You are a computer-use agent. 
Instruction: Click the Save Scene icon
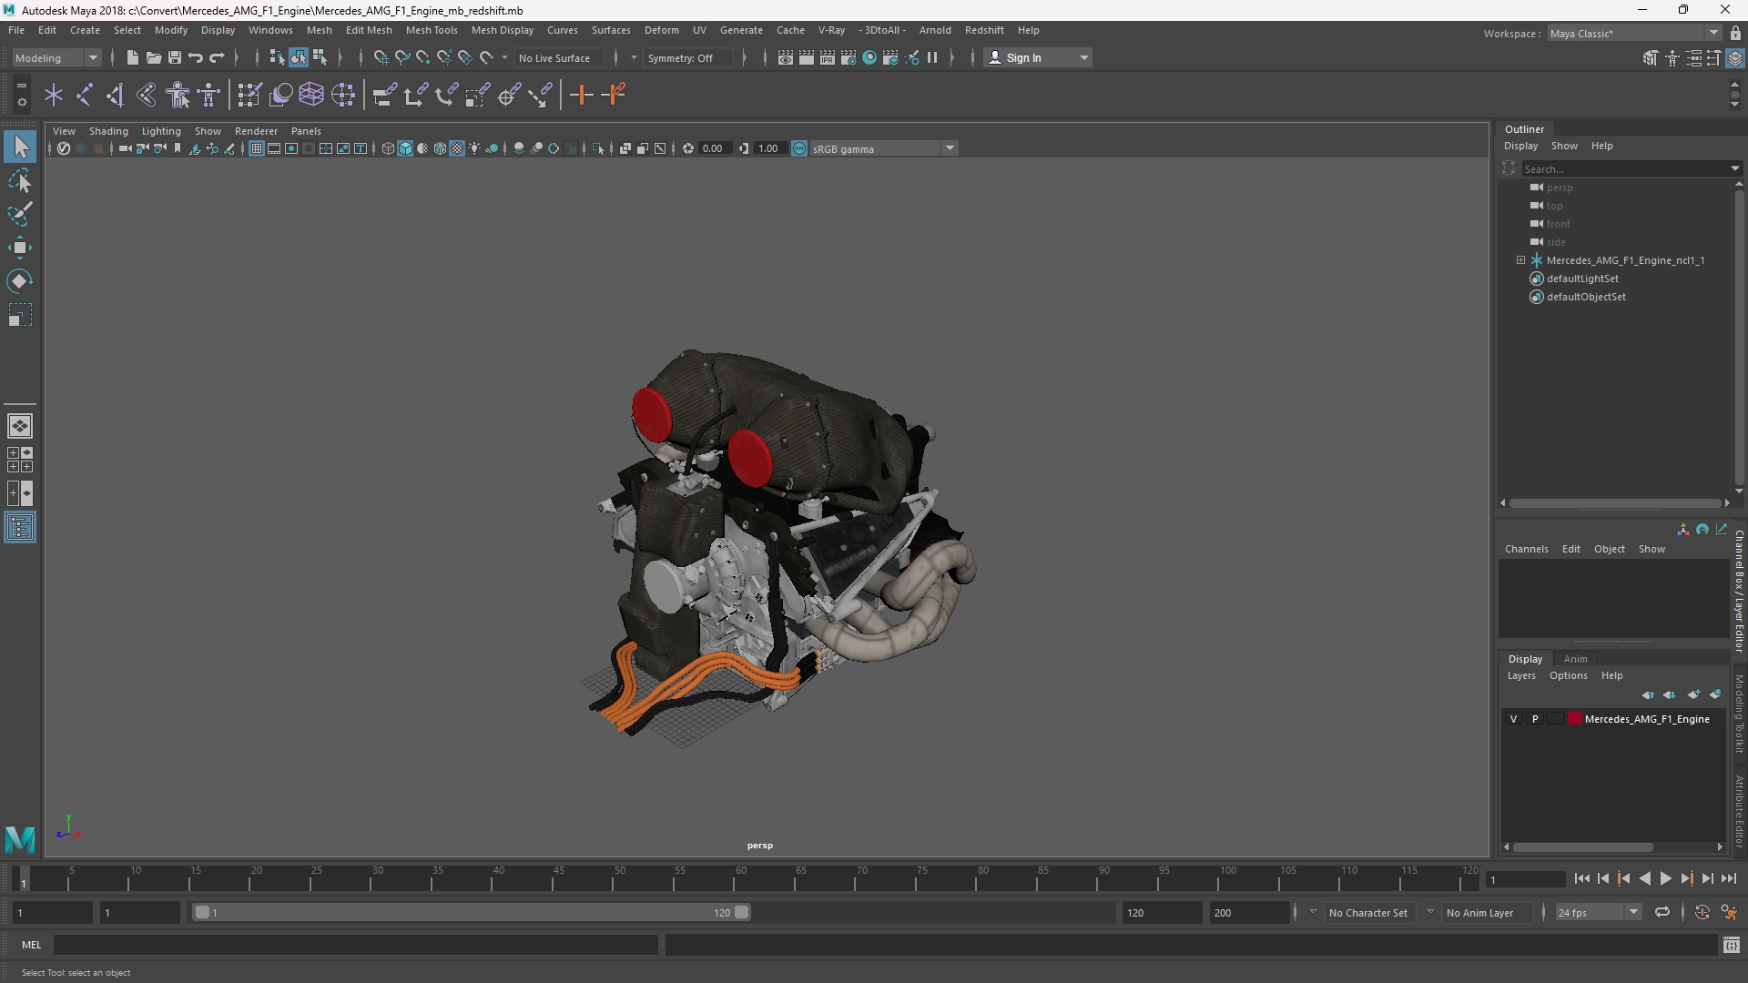tap(174, 57)
